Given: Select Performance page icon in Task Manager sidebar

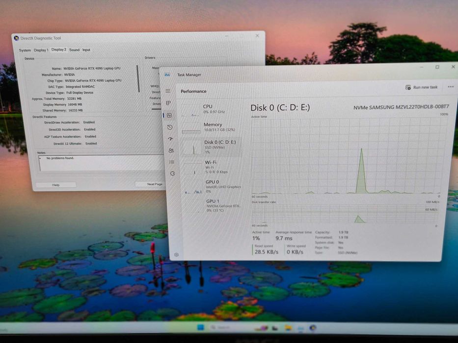Looking at the screenshot, I should tap(169, 115).
